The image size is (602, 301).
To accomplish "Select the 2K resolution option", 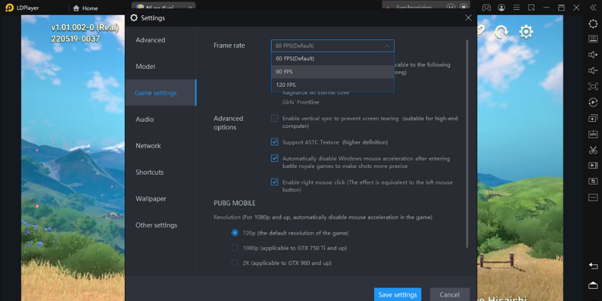I will pos(235,263).
